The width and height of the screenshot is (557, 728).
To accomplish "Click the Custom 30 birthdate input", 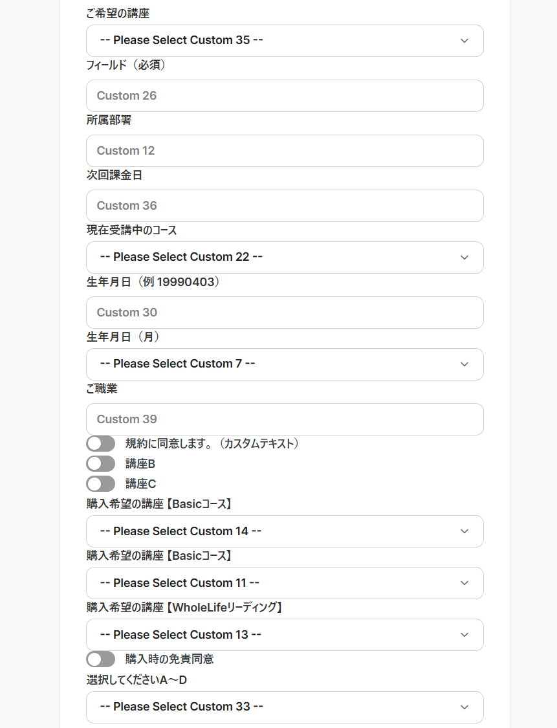I will pyautogui.click(x=285, y=313).
